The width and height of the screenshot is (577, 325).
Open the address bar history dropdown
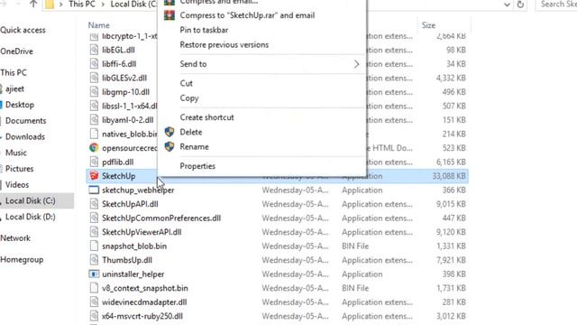tap(507, 5)
